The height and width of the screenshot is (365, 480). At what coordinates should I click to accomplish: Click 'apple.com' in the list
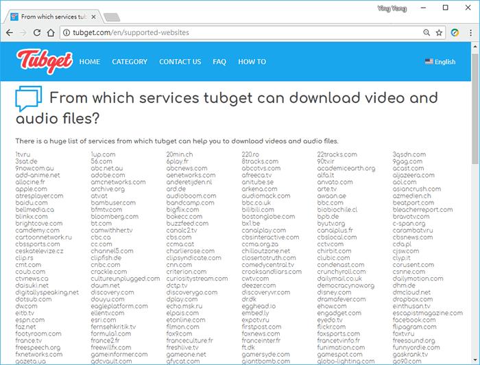click(x=32, y=189)
